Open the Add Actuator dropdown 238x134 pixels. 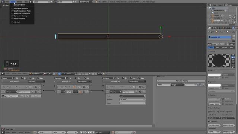(137, 82)
